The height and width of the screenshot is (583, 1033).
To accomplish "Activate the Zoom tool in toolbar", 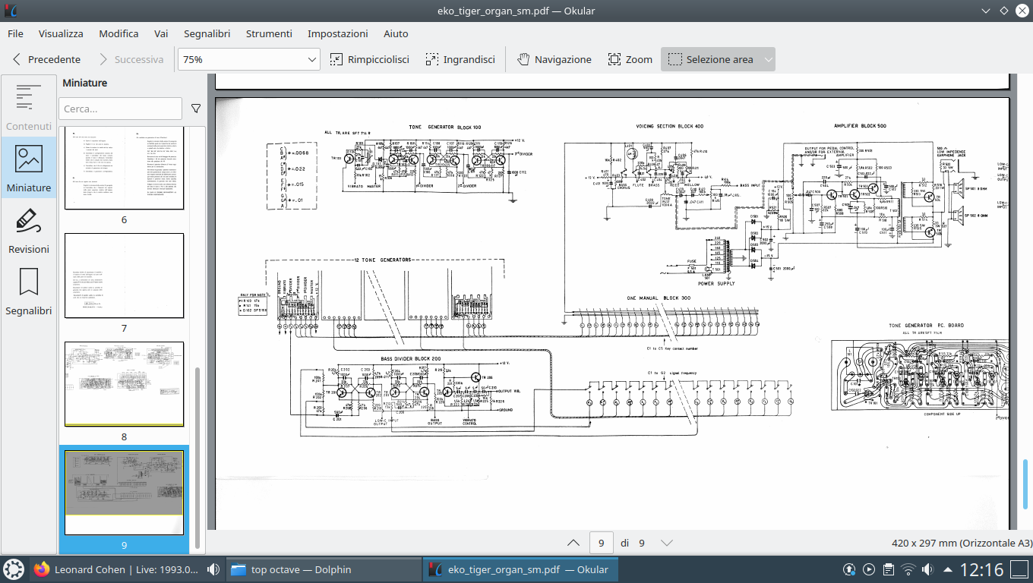I will coord(614,59).
